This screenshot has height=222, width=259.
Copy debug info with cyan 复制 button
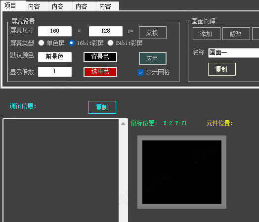[x=102, y=107]
